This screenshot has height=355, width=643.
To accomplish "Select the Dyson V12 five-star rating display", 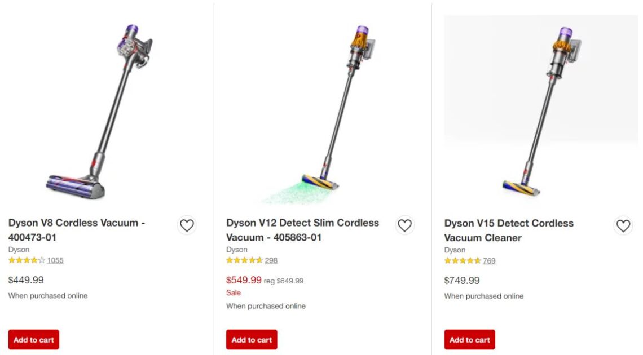I will (244, 261).
